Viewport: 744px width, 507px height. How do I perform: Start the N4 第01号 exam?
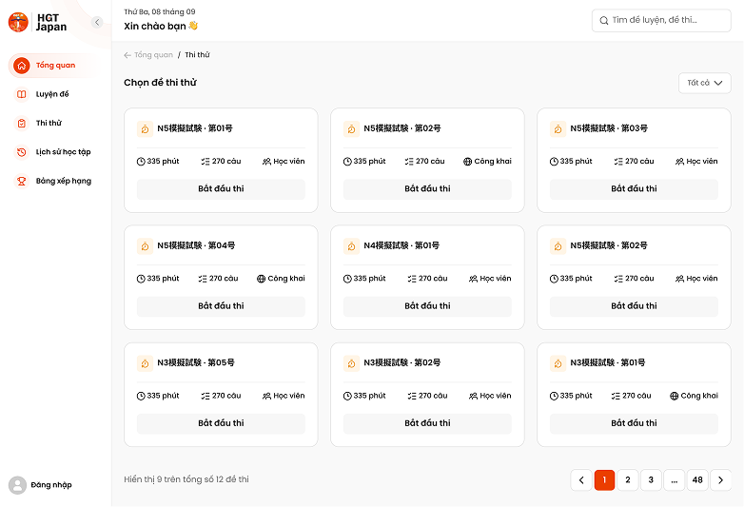[x=427, y=306]
